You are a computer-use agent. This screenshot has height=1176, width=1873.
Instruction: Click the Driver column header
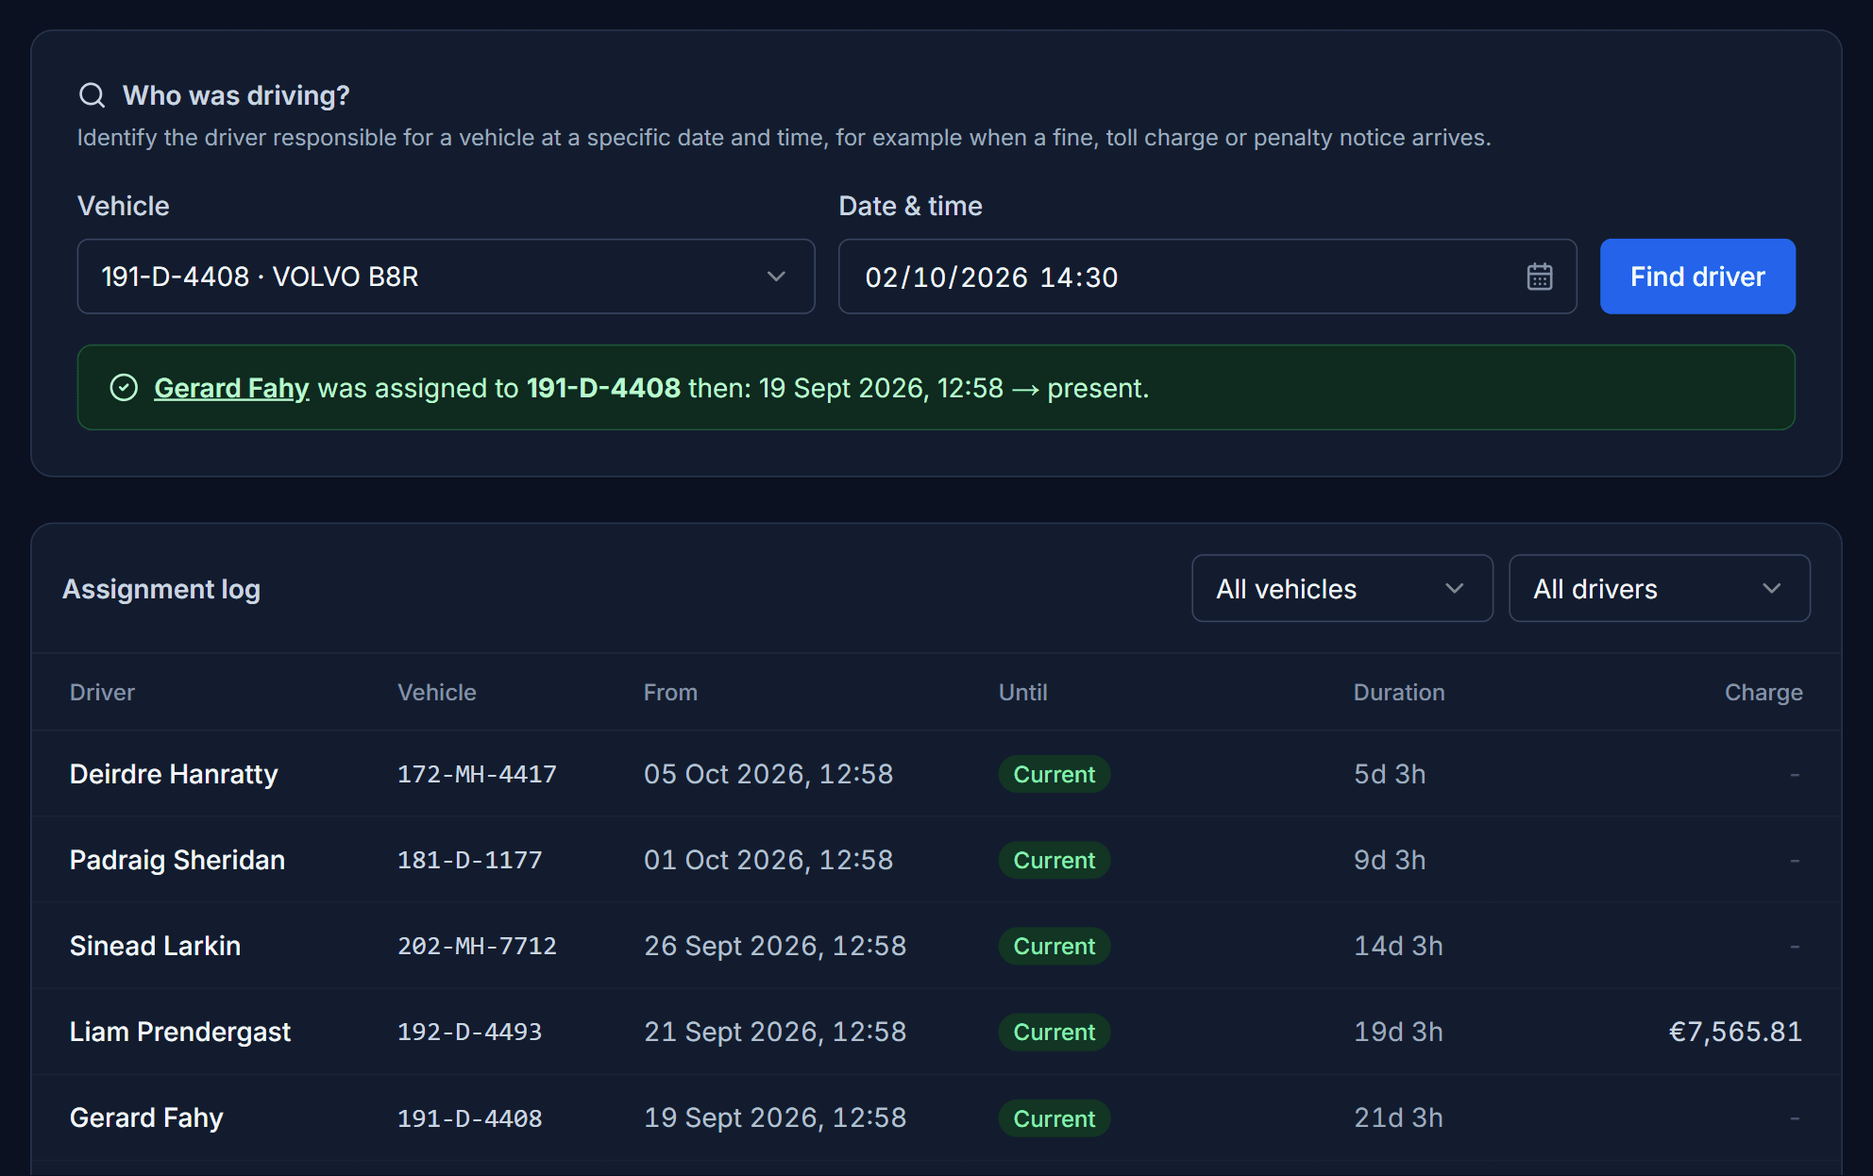point(102,692)
